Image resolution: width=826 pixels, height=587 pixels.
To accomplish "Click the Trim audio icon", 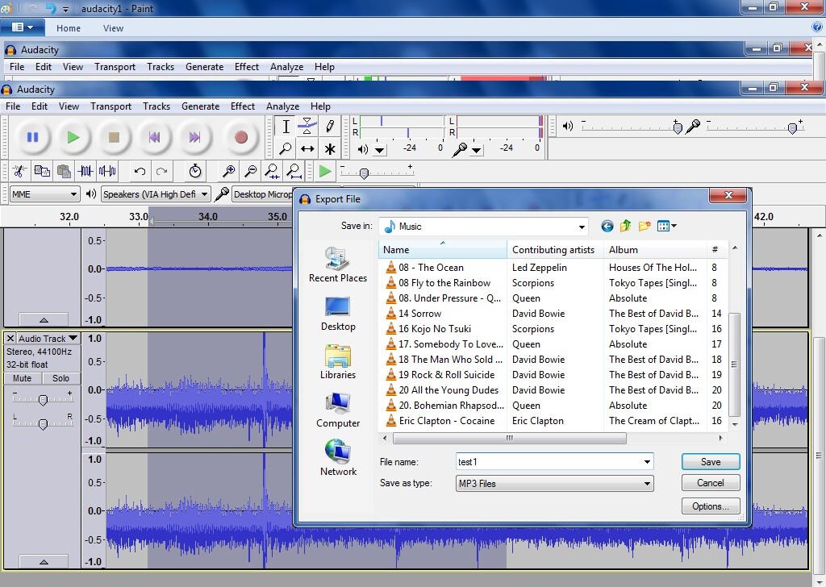I will tap(86, 171).
